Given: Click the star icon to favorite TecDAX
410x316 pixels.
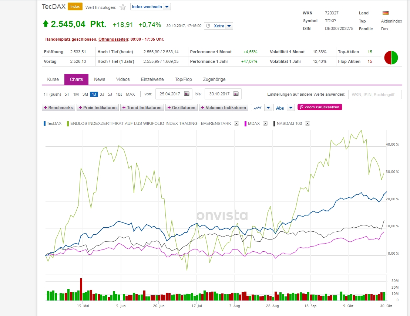Looking at the screenshot, I should pos(122,7).
